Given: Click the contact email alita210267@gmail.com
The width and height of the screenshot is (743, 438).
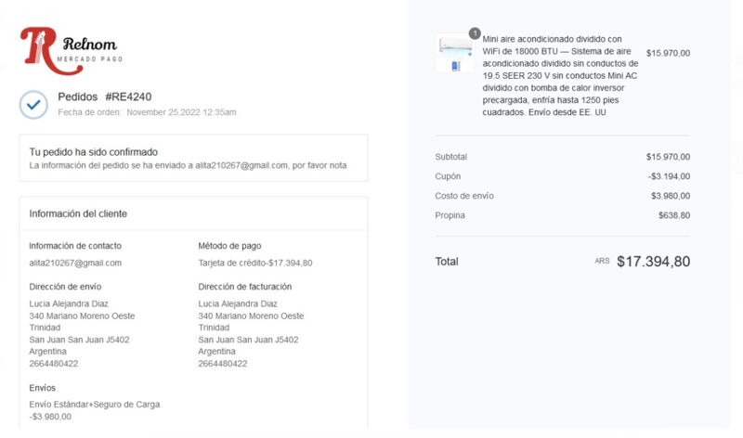Looking at the screenshot, I should tap(75, 263).
